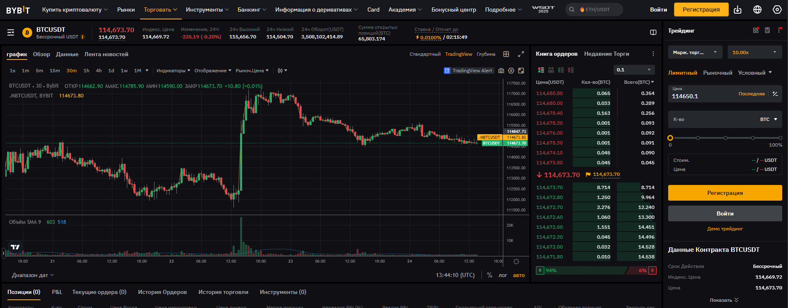Show only bids order book view
Image resolution: width=788 pixels, height=308 pixels.
(x=561, y=70)
